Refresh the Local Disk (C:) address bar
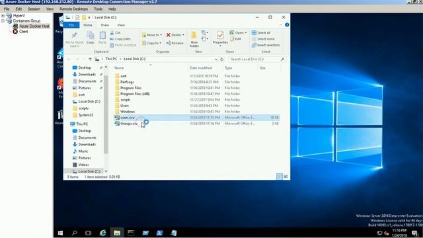 222,59
